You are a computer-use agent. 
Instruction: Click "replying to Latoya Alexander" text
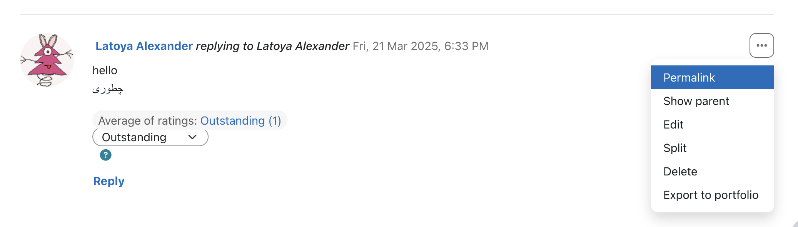click(272, 46)
